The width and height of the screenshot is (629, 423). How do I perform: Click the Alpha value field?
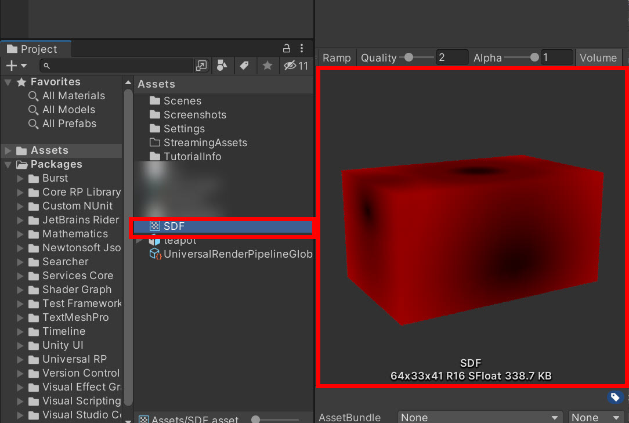(x=557, y=57)
